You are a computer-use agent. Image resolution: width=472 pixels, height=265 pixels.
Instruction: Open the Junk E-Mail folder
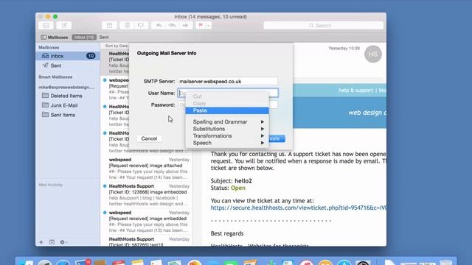(68, 105)
